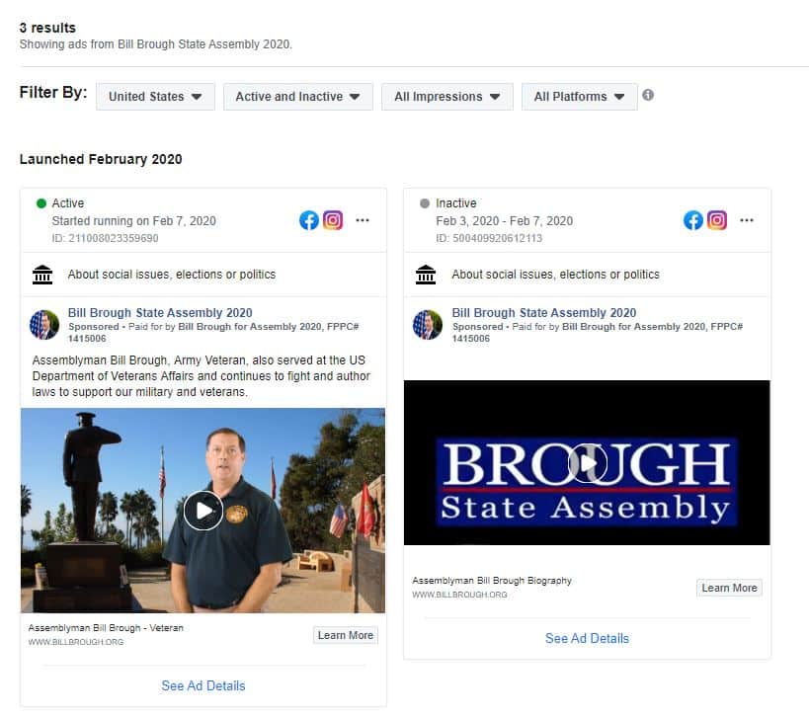Expand the All Platforms filter
809x719 pixels.
tap(579, 97)
